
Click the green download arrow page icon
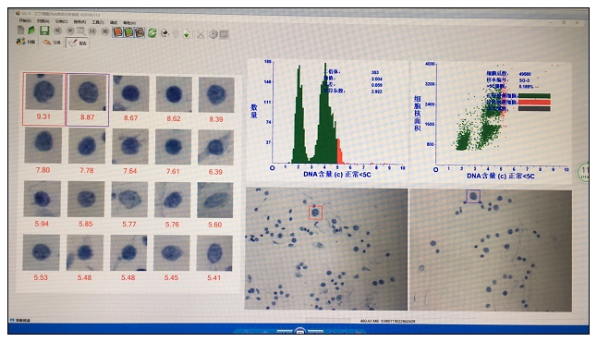point(186,33)
